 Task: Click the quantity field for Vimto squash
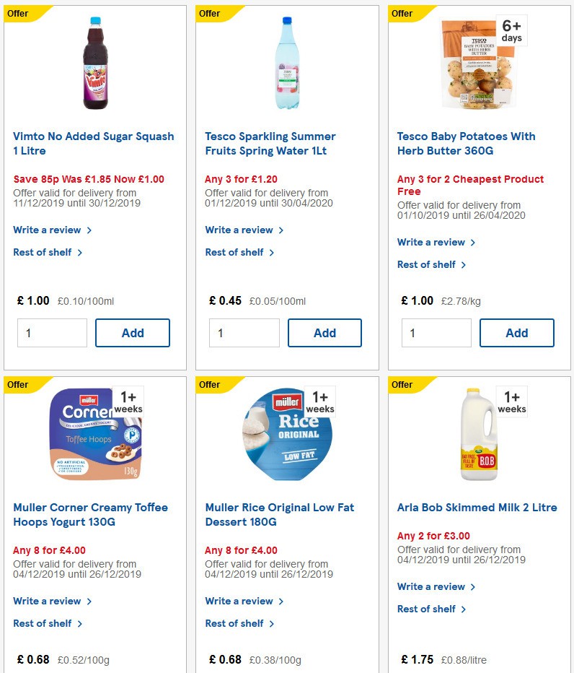[51, 333]
